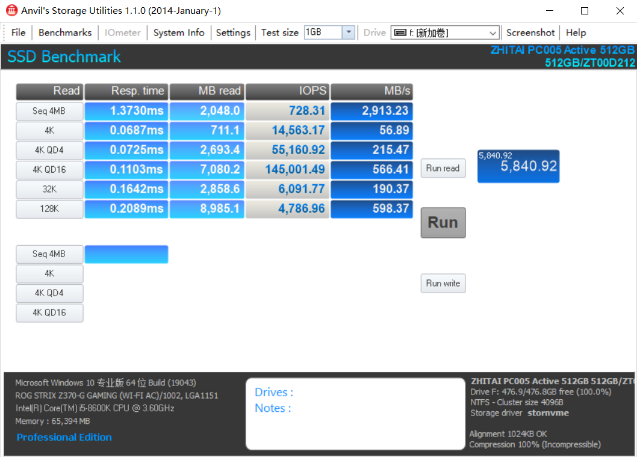Click the write 4K QD16 test button
The image size is (637, 457).
click(x=49, y=312)
